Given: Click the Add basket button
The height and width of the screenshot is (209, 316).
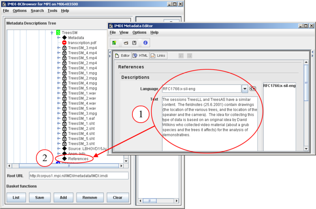Looking at the screenshot, I should [x=63, y=198].
